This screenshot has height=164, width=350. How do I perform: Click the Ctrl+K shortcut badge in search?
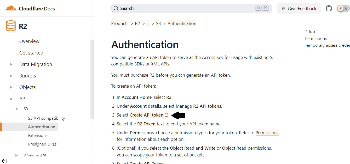(262, 8)
